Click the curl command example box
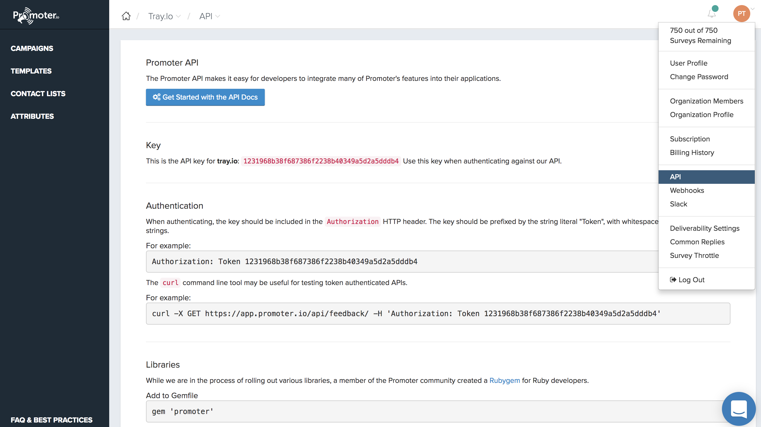Image resolution: width=761 pixels, height=427 pixels. [438, 314]
